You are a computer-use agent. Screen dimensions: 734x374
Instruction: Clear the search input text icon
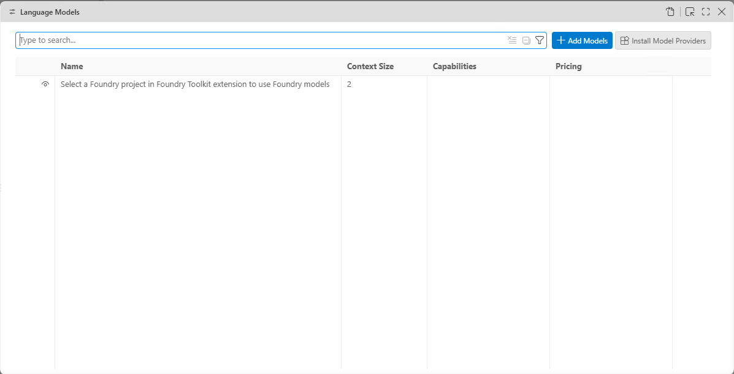tap(512, 40)
